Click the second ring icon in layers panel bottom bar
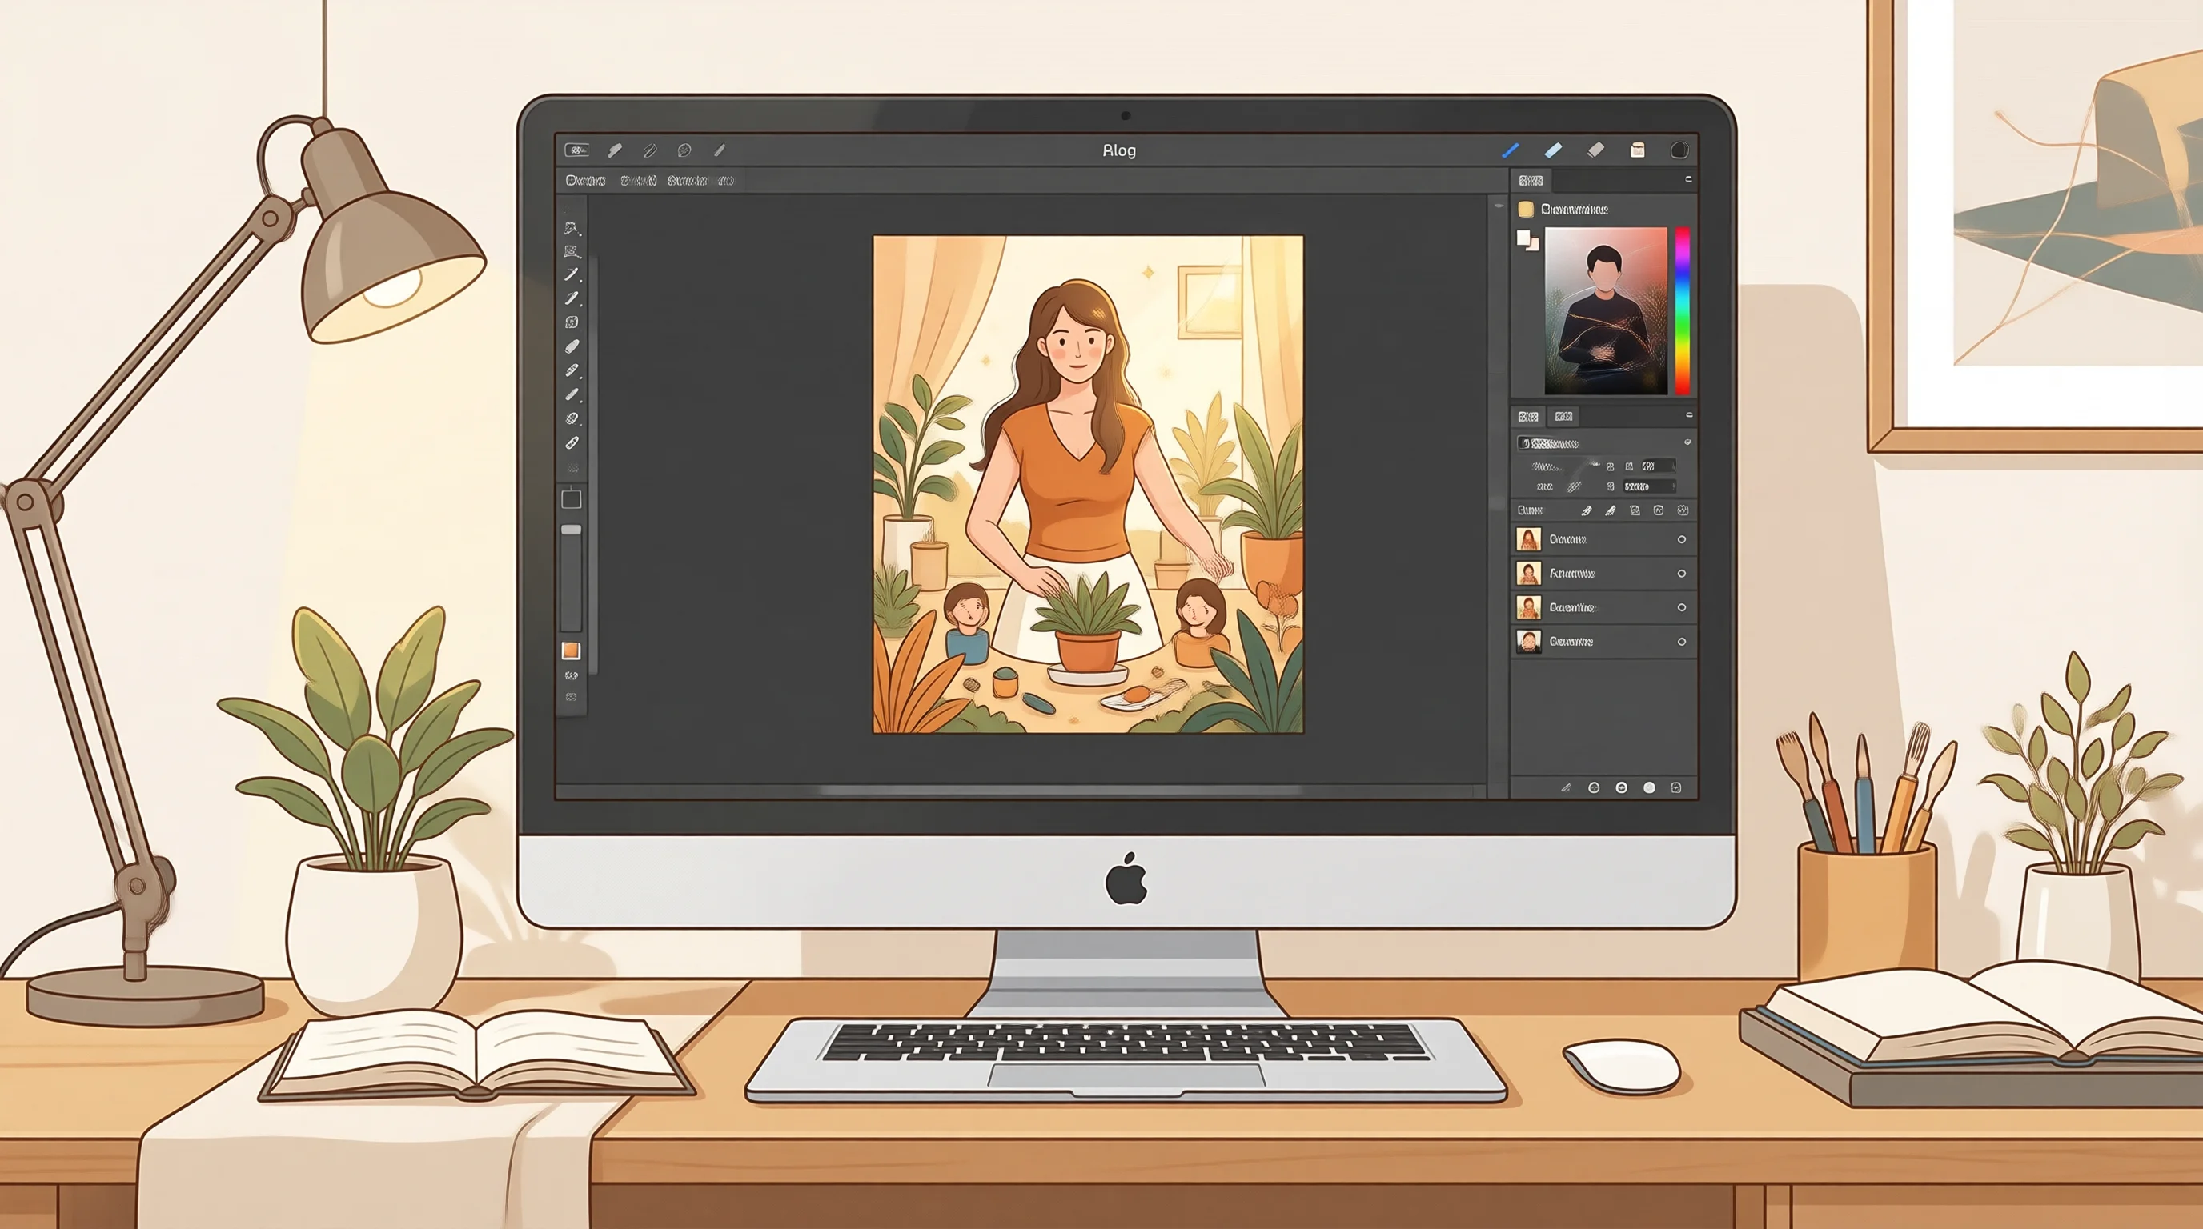This screenshot has width=2203, height=1229. click(1622, 787)
